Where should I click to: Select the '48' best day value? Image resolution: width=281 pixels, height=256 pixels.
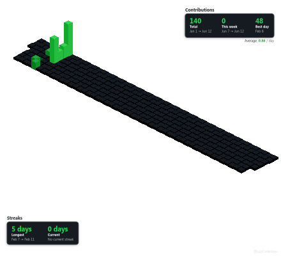point(259,20)
